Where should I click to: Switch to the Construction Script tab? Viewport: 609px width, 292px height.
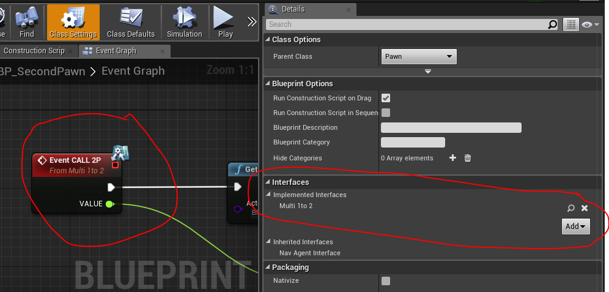[x=34, y=51]
